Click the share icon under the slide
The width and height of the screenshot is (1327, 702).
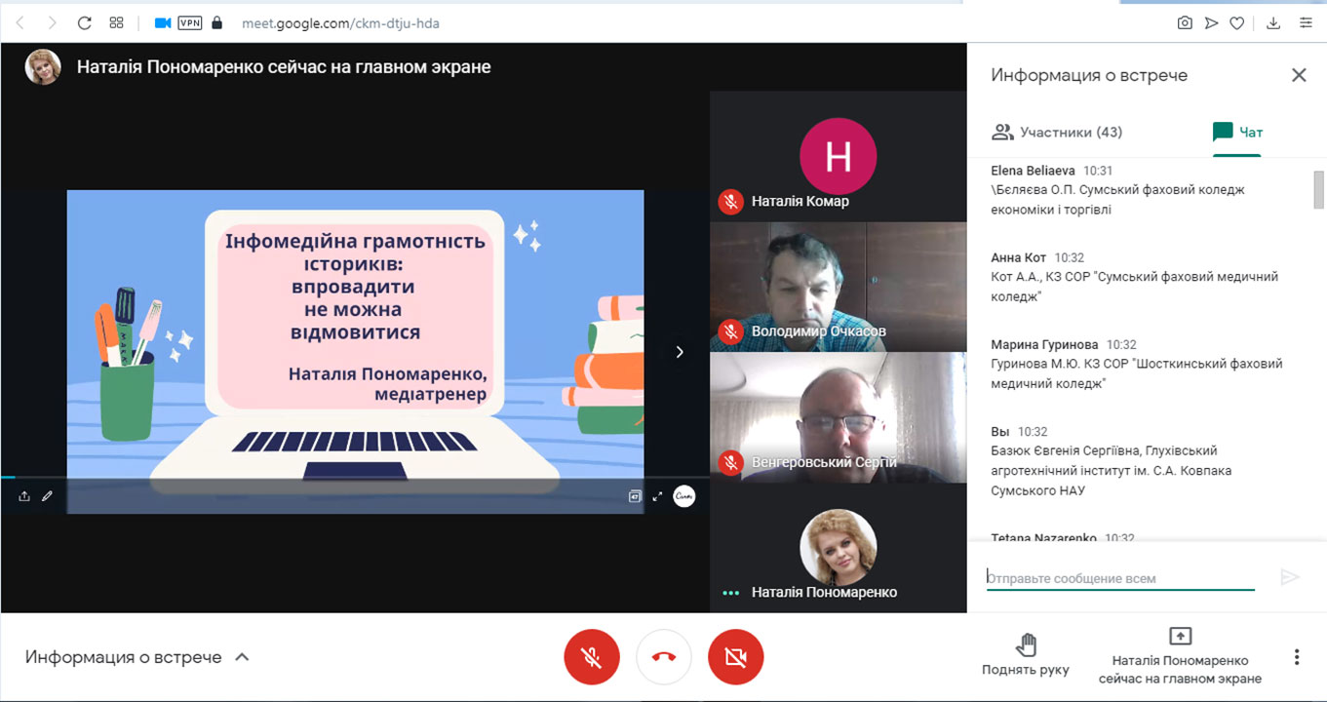24,496
